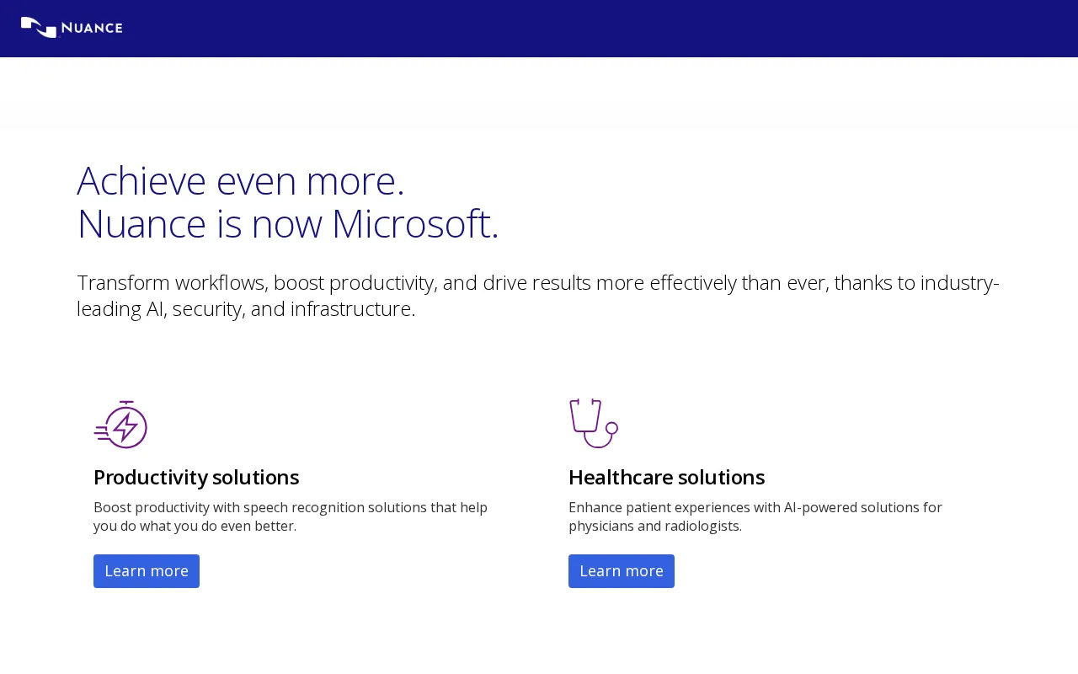Click the Healthcare solutions heading
The height and width of the screenshot is (674, 1078).
(x=666, y=477)
